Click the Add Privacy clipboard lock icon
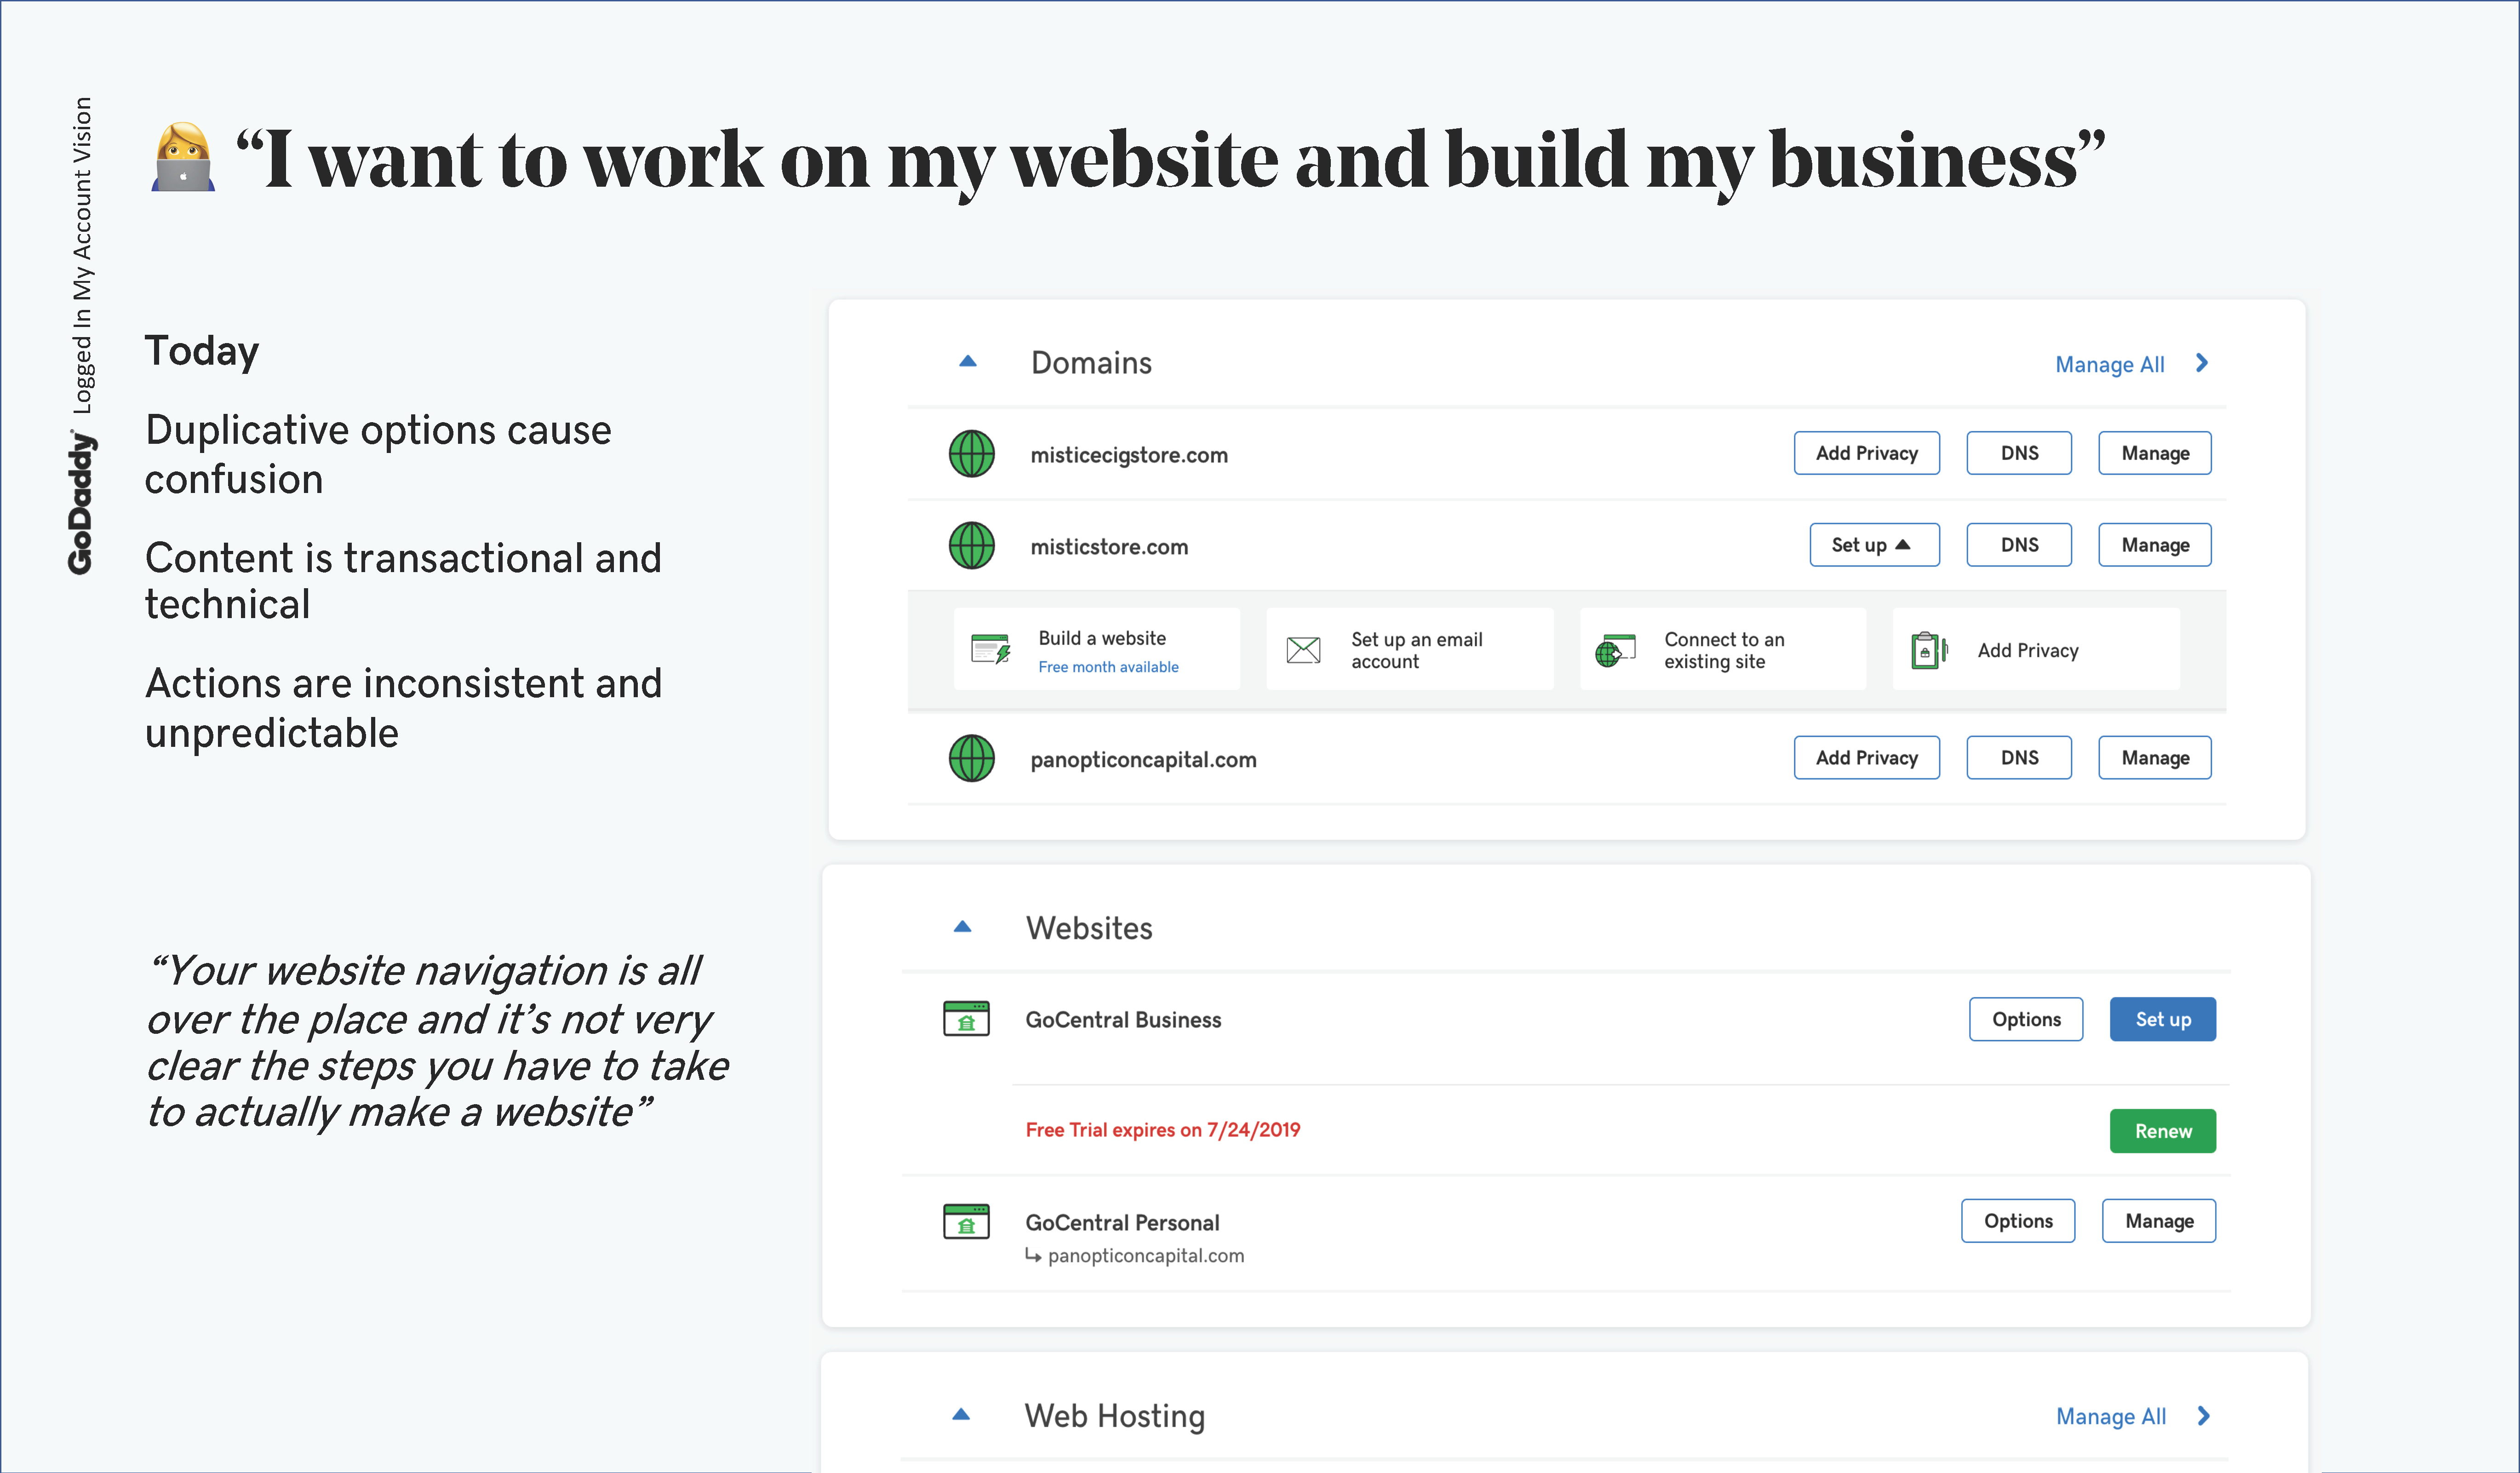This screenshot has height=1473, width=2520. tap(1928, 650)
